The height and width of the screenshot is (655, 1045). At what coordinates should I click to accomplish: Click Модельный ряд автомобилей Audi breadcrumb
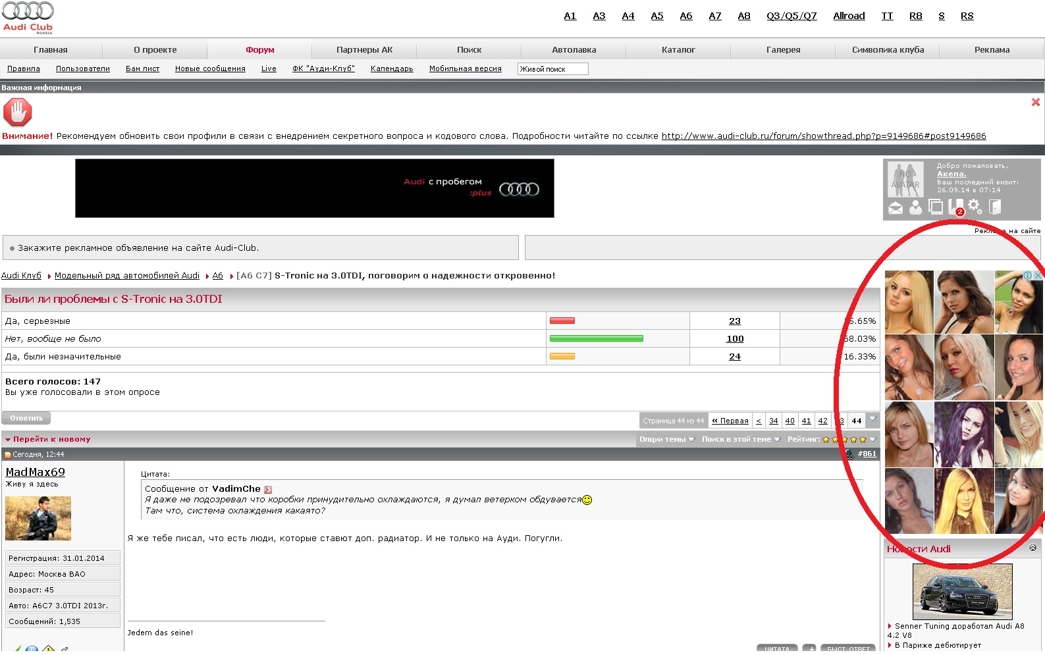(127, 276)
